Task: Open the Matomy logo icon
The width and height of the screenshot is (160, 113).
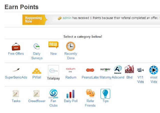Action: (x=105, y=70)
